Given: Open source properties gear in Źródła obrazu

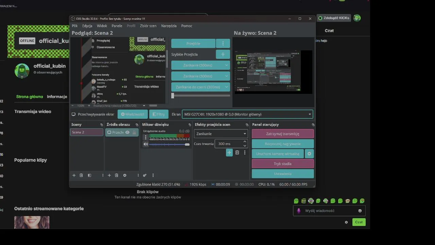Looking at the screenshot, I should pos(125,175).
